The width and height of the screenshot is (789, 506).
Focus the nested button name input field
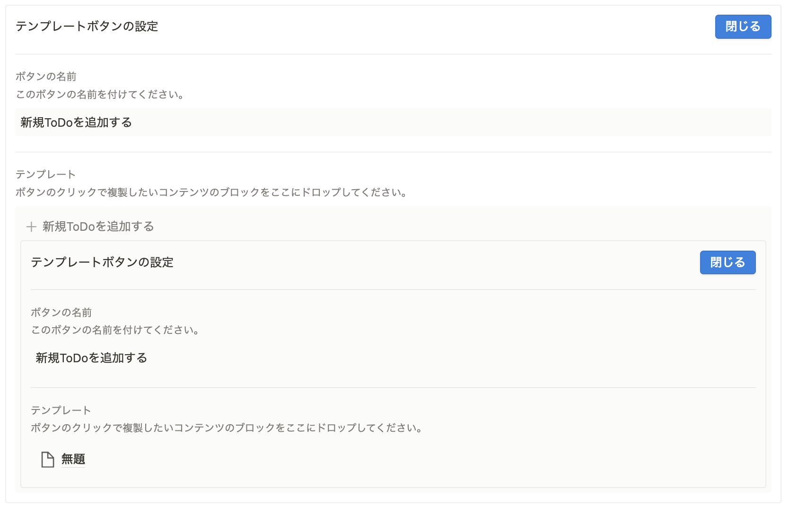(393, 358)
